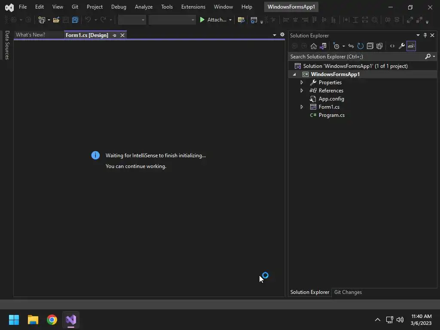440x330 pixels.
Task: Open the document tabs overflow dropdown
Action: tap(275, 35)
